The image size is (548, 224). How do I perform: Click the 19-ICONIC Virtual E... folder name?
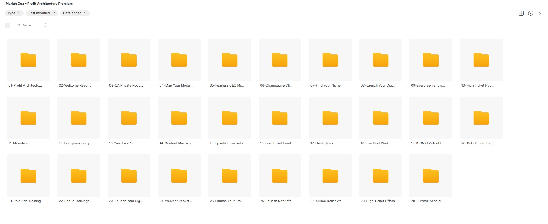[x=428, y=143]
